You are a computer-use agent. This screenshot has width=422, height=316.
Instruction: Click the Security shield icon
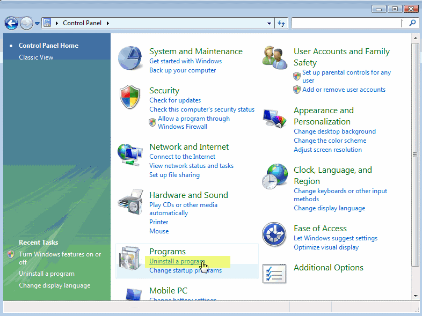click(x=130, y=97)
